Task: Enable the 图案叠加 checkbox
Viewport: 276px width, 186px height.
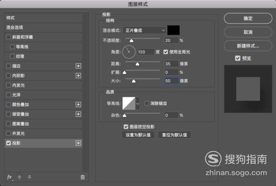Action: coord(8,124)
